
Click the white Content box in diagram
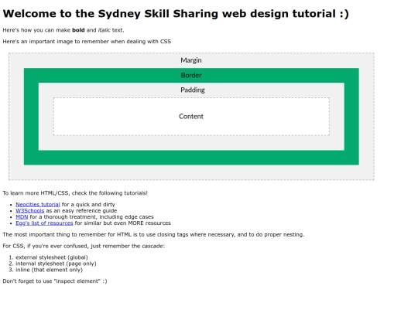click(x=191, y=117)
